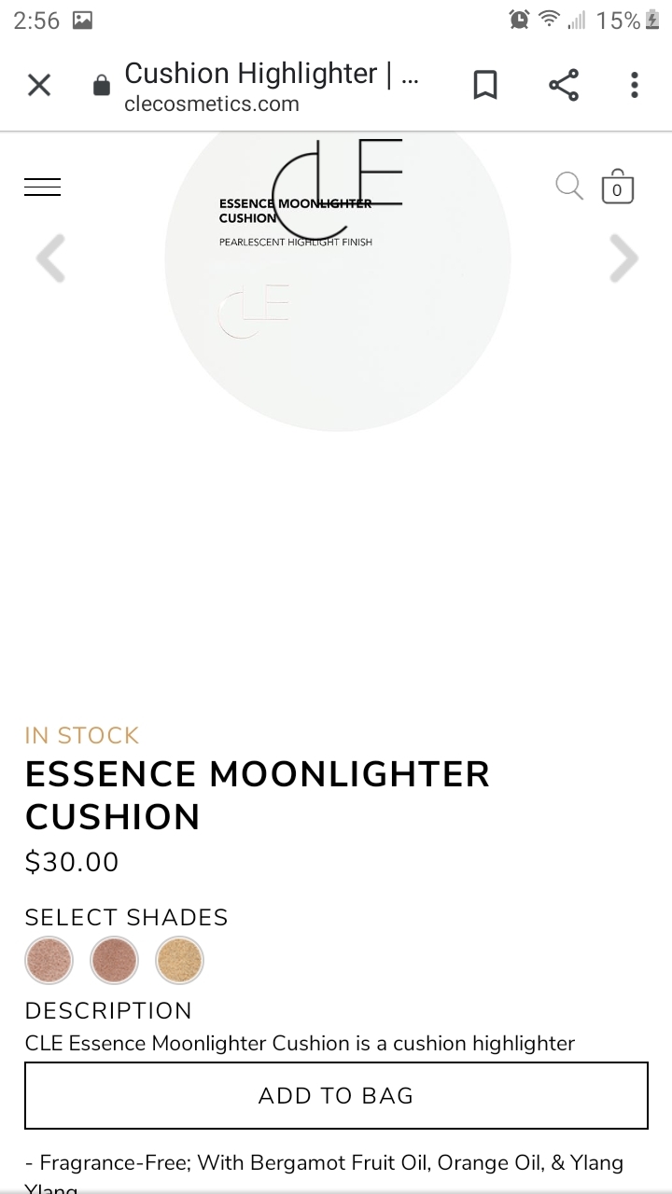Tap the image icon in status bar
This screenshot has width=672, height=1194.
[82, 21]
